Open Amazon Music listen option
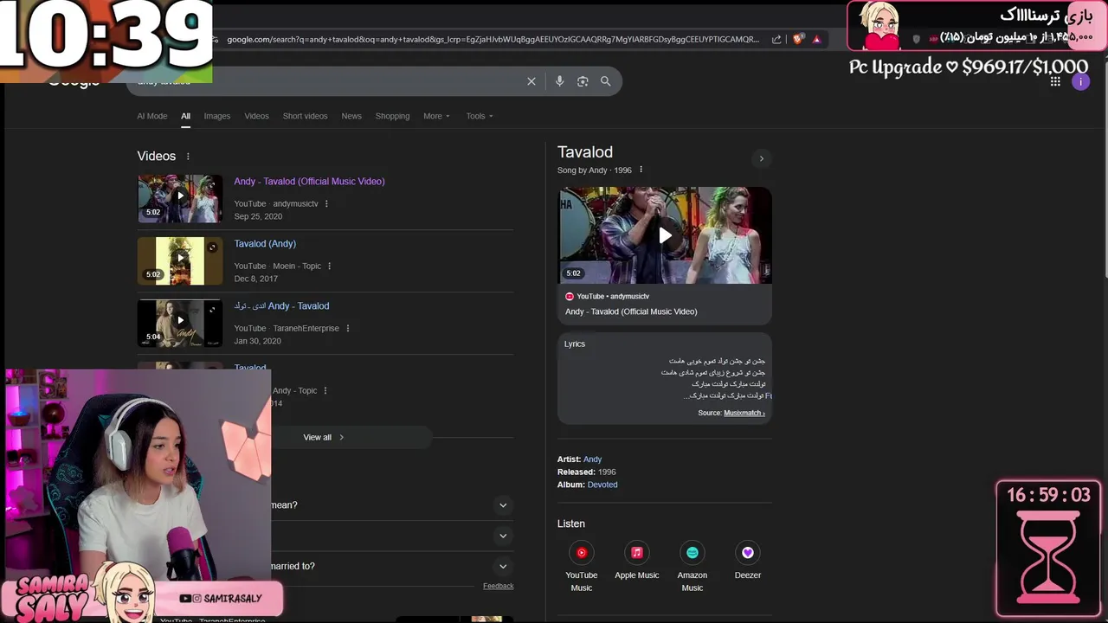 point(692,567)
